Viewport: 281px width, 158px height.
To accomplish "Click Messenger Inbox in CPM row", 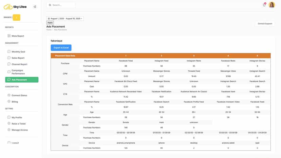I will tap(228, 71).
